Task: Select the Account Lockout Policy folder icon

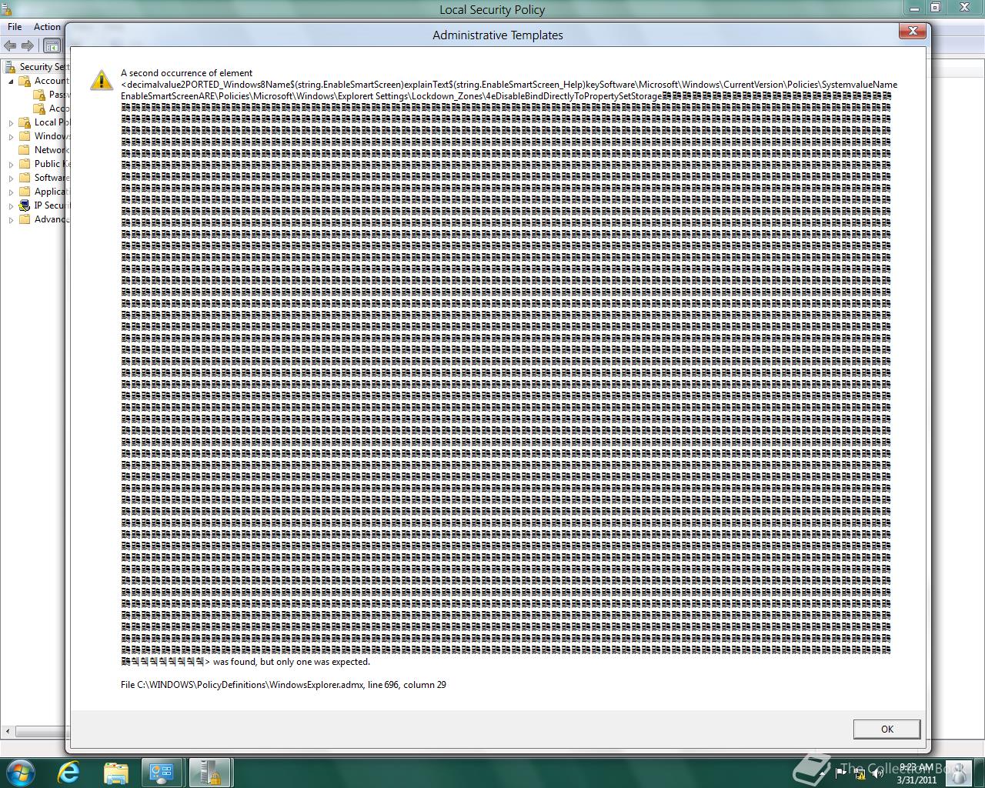Action: pos(39,109)
